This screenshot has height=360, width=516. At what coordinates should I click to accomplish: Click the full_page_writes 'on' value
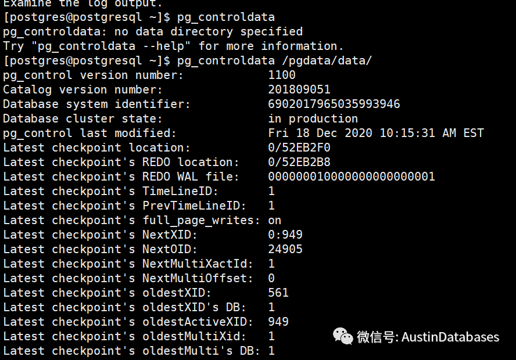(x=275, y=221)
